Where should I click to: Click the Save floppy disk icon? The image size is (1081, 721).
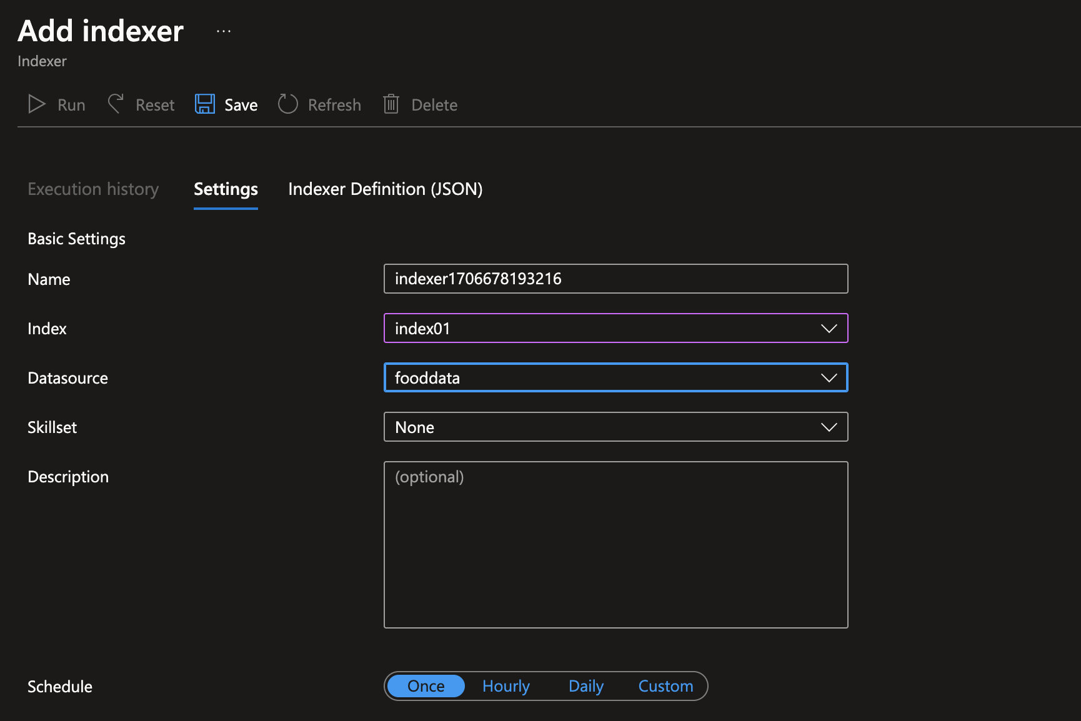[204, 104]
